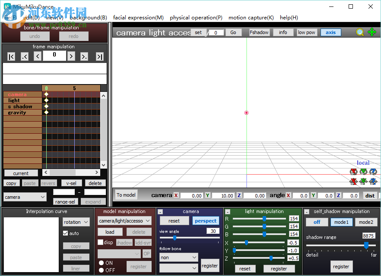The height and width of the screenshot is (276, 381).
Task: Click the red X local rotation icon
Action: (353, 172)
